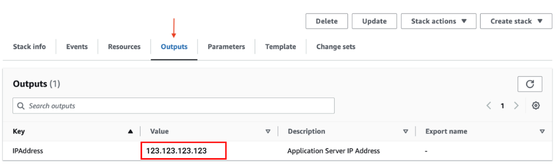
Task: Open the Events tab
Action: [77, 47]
